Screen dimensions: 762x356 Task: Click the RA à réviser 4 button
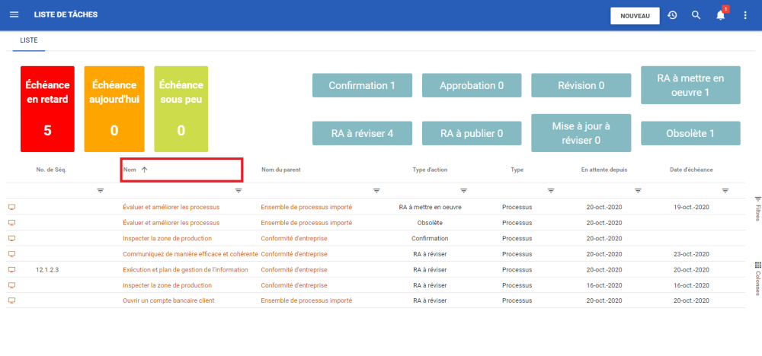[362, 133]
